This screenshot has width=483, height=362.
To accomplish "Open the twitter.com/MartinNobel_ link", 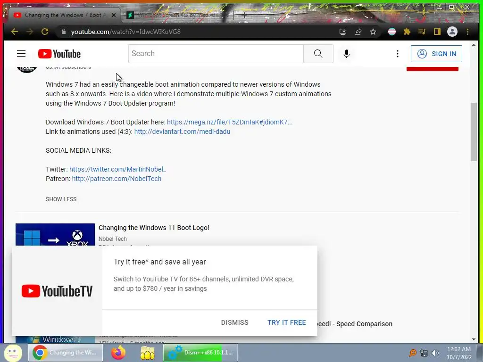I will click(x=117, y=169).
